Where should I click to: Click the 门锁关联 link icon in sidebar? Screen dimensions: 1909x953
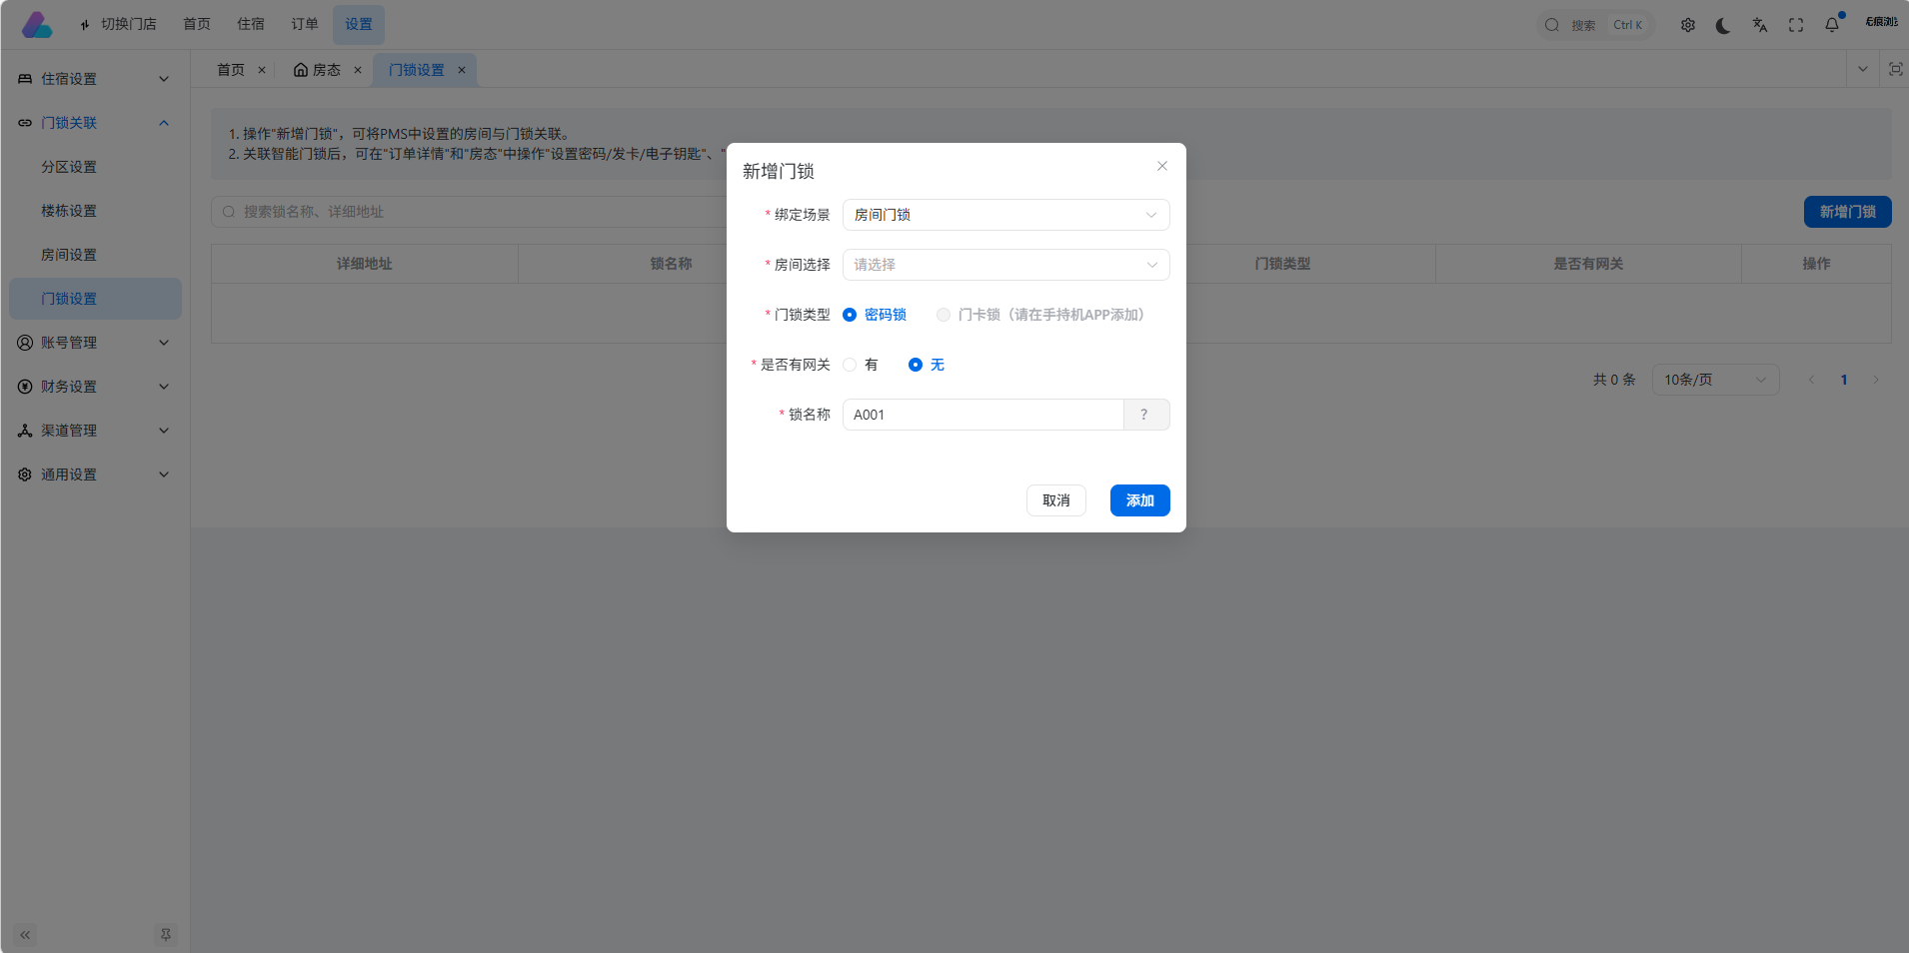(24, 122)
